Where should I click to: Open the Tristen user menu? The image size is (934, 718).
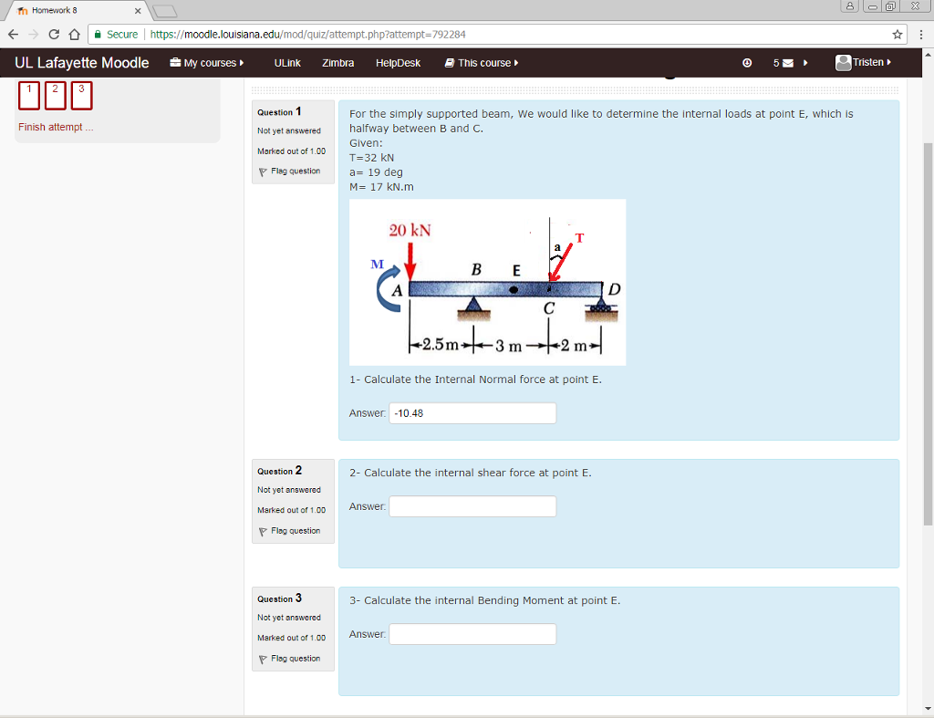[863, 62]
